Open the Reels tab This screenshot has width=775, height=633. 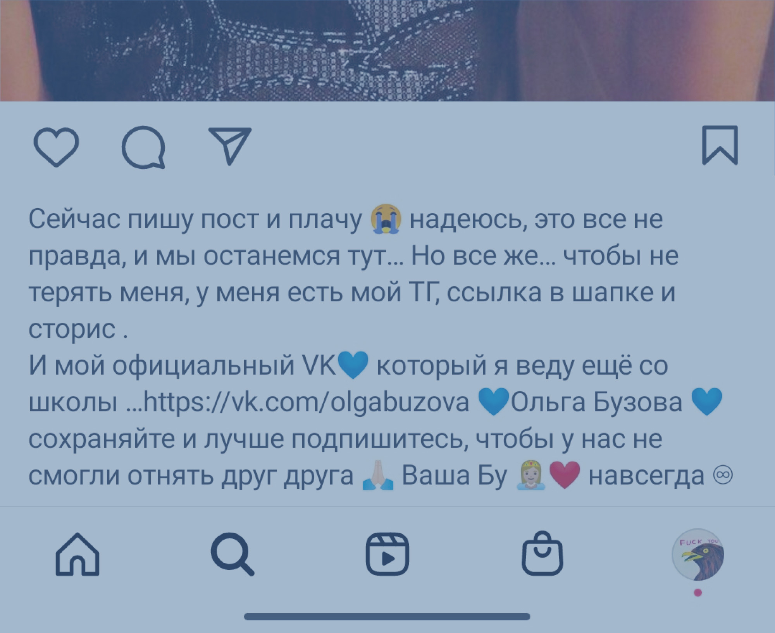tap(387, 554)
